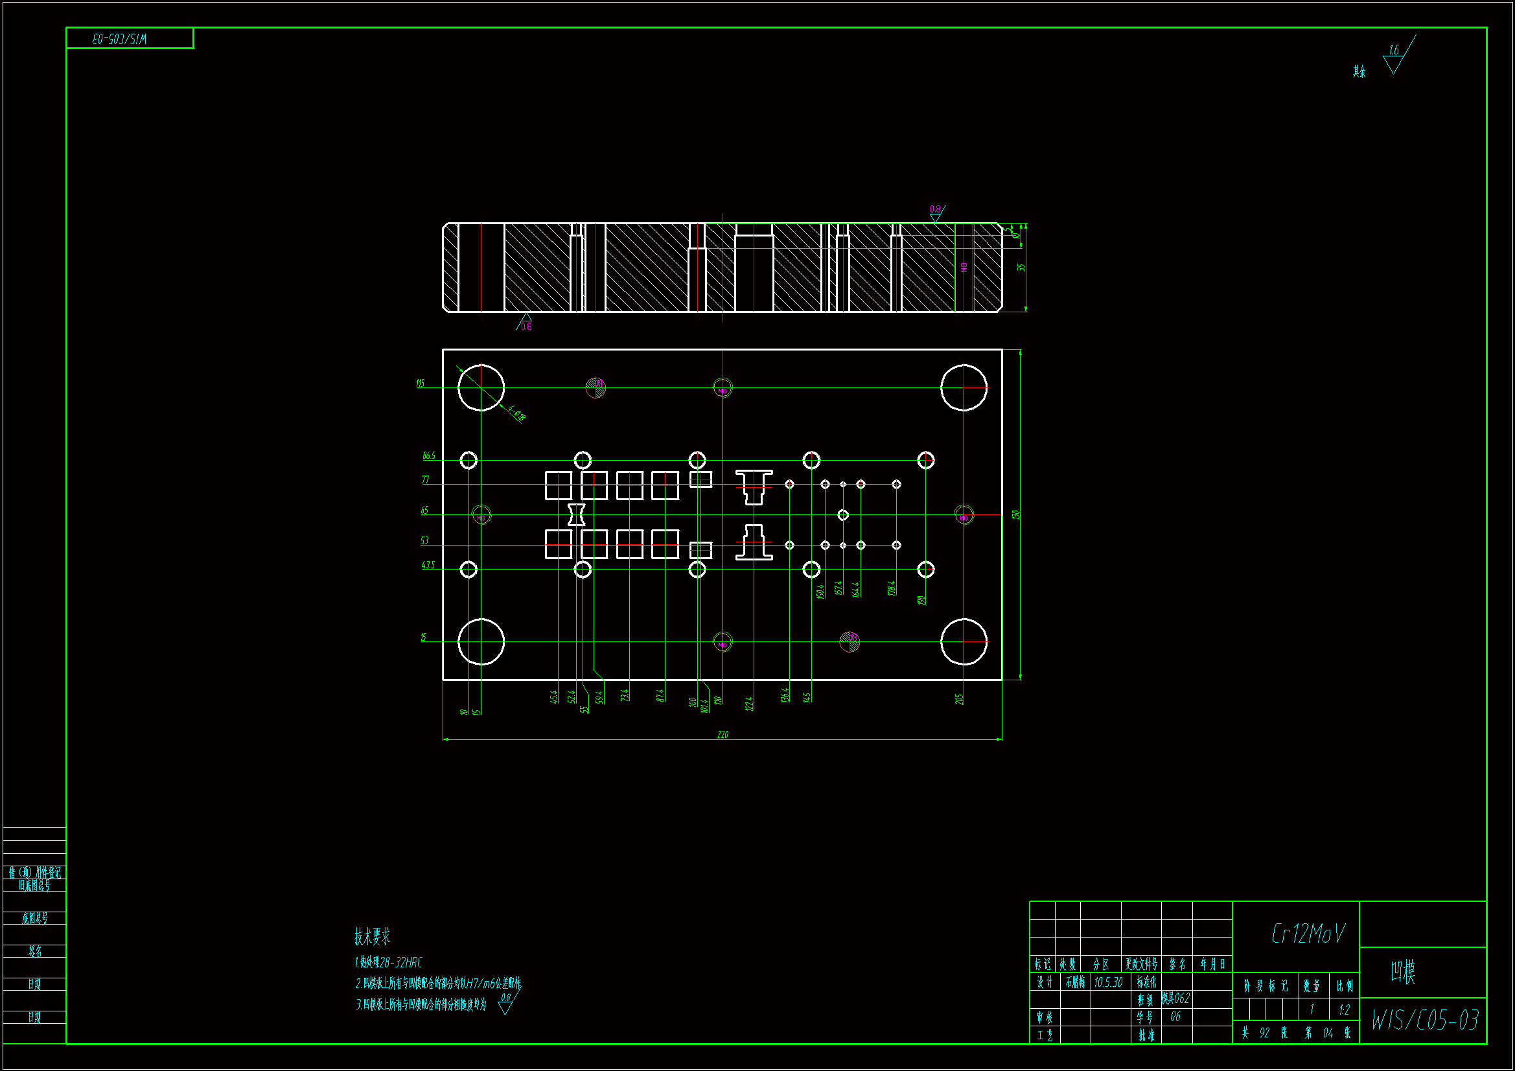Click the hatched Φ8 pin hole at top
Screen dimensions: 1515x1071
point(595,387)
